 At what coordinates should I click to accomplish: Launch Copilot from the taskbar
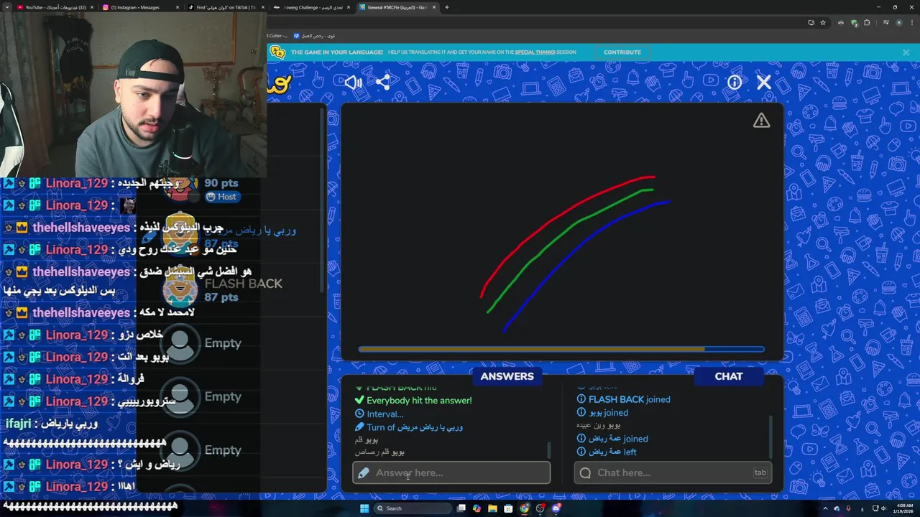coord(477,508)
